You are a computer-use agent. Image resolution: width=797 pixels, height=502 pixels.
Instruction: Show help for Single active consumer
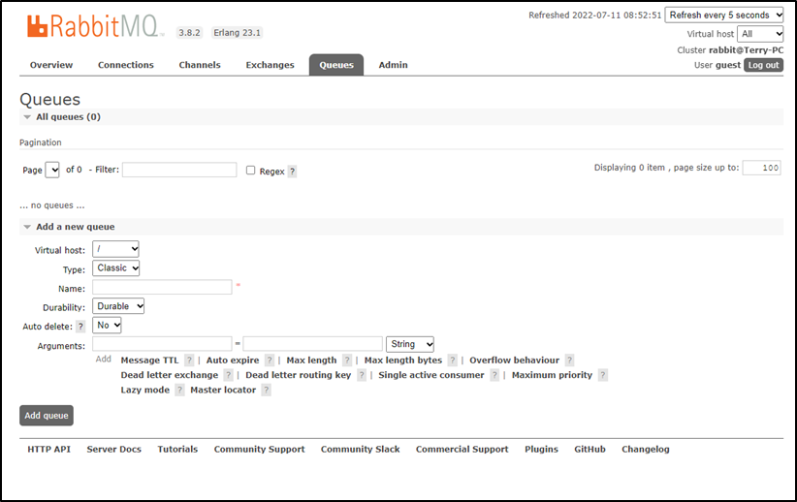point(494,375)
